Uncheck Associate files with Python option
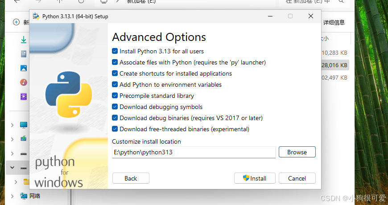The width and height of the screenshot is (388, 205). pos(115,62)
